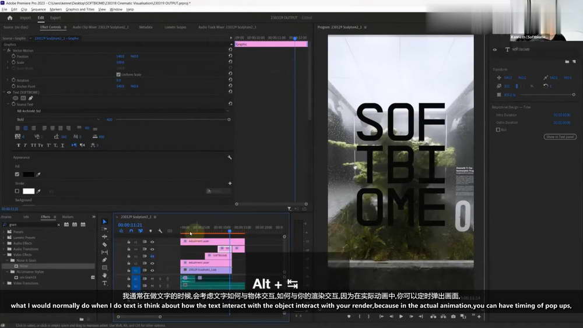Hide SOFTBIOME layer in Essential Graphics
This screenshot has width=583, height=328.
pos(494,50)
